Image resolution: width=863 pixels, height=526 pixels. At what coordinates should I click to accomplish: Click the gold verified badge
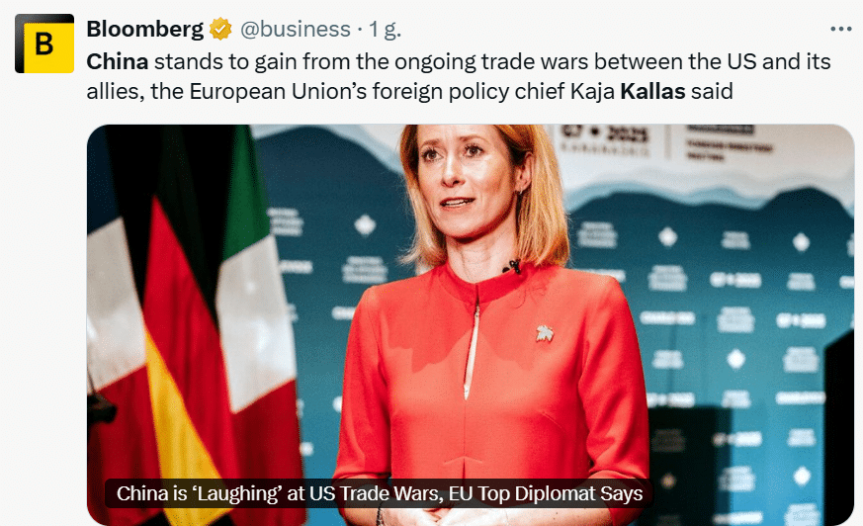click(x=220, y=29)
